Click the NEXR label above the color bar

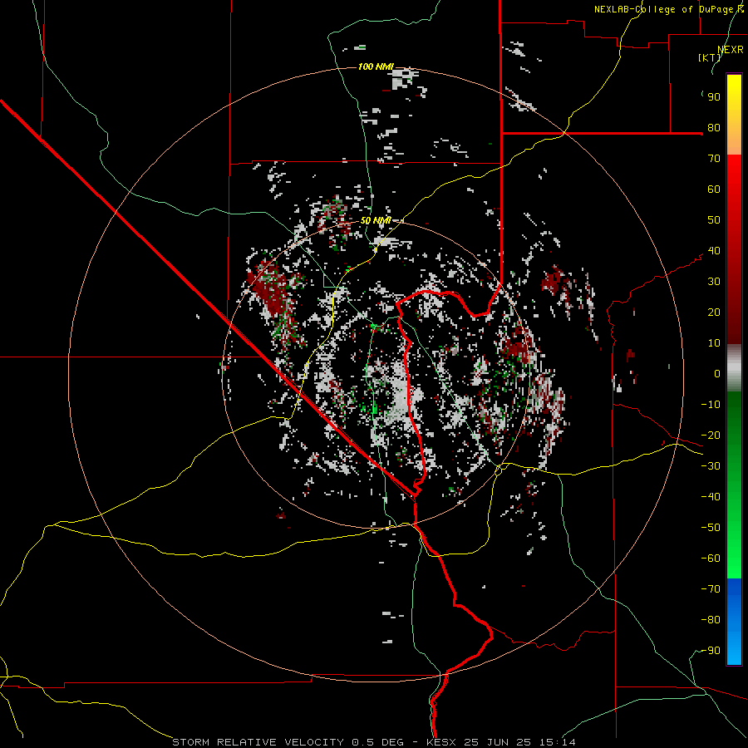(x=731, y=50)
